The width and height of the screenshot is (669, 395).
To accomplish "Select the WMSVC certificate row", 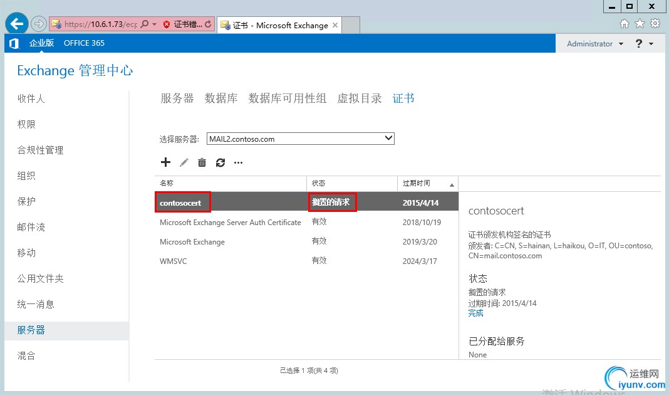I will [x=306, y=261].
